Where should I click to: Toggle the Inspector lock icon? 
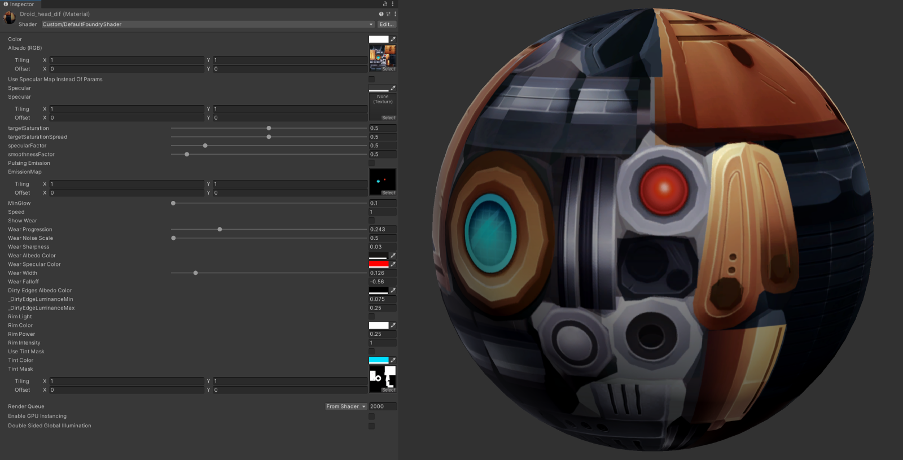(x=385, y=4)
